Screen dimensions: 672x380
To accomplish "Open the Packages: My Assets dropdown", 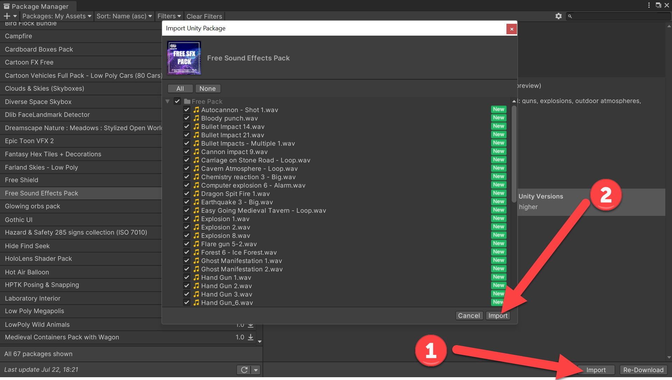I will 57,16.
